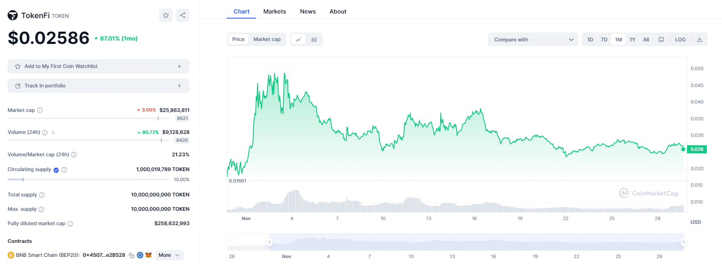The height and width of the screenshot is (264, 722).
Task: Select the line chart view icon
Action: coord(298,40)
